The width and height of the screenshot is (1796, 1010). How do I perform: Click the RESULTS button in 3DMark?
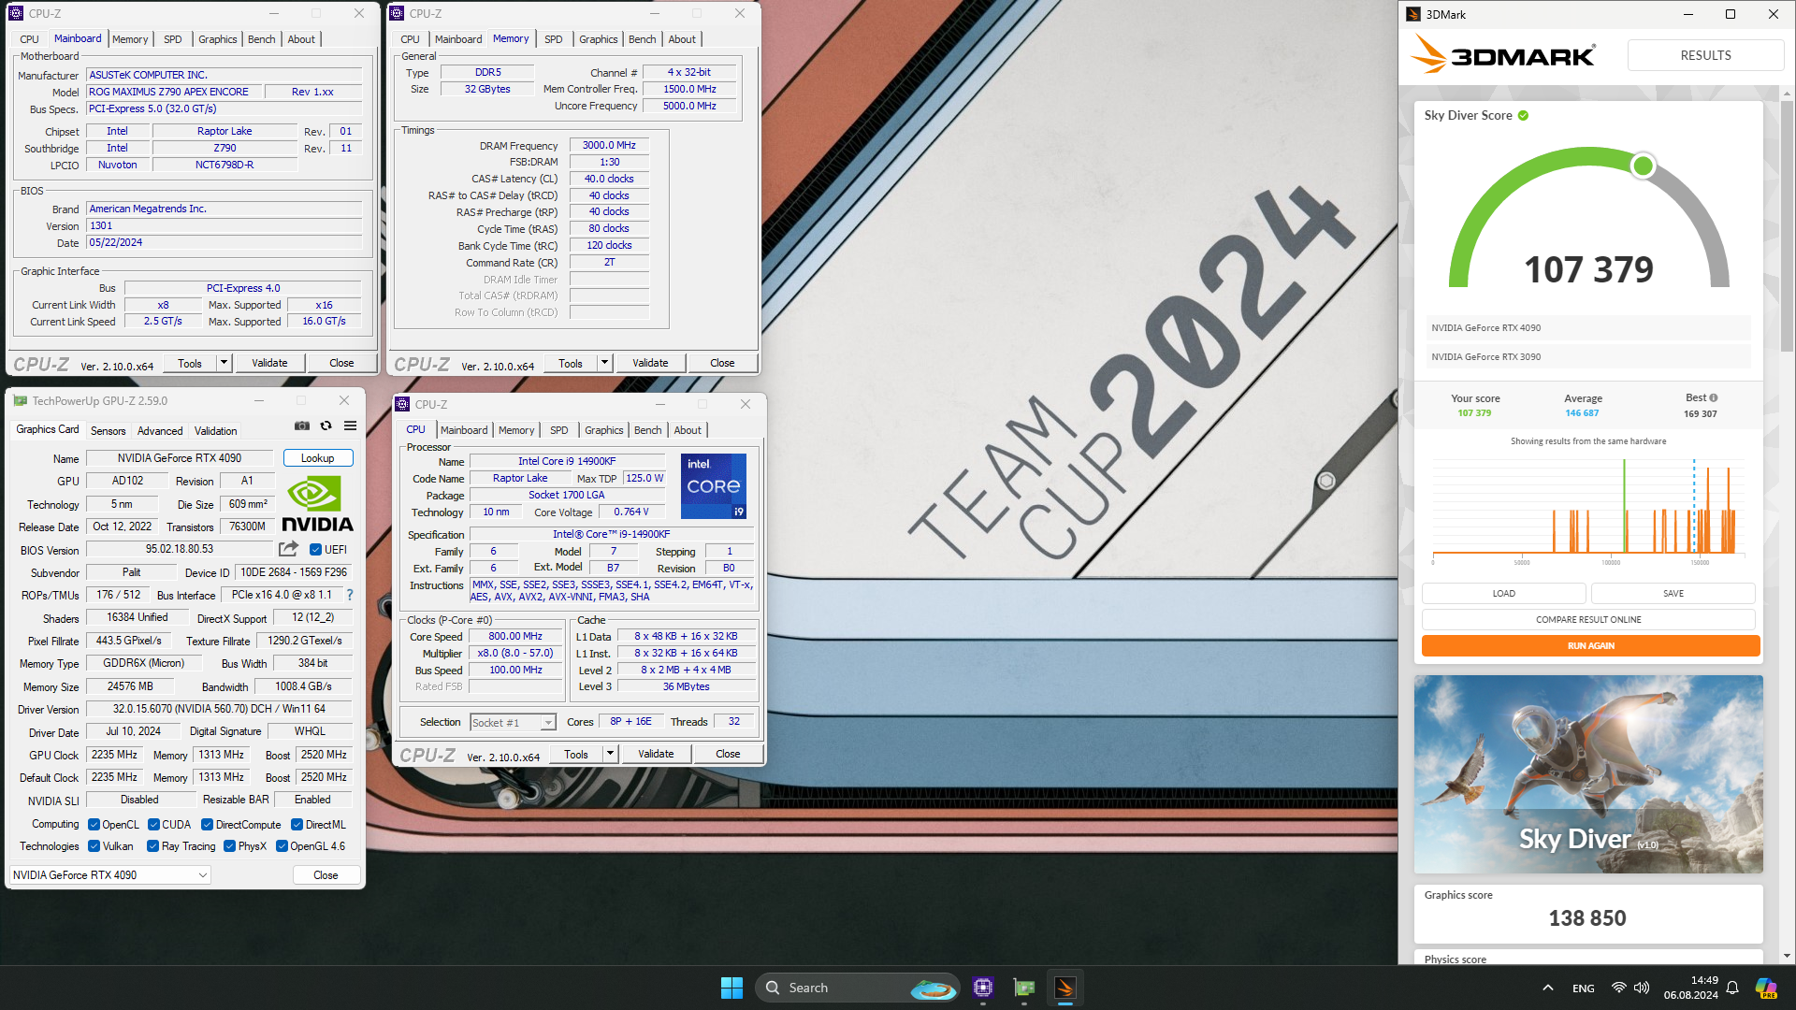(x=1705, y=55)
